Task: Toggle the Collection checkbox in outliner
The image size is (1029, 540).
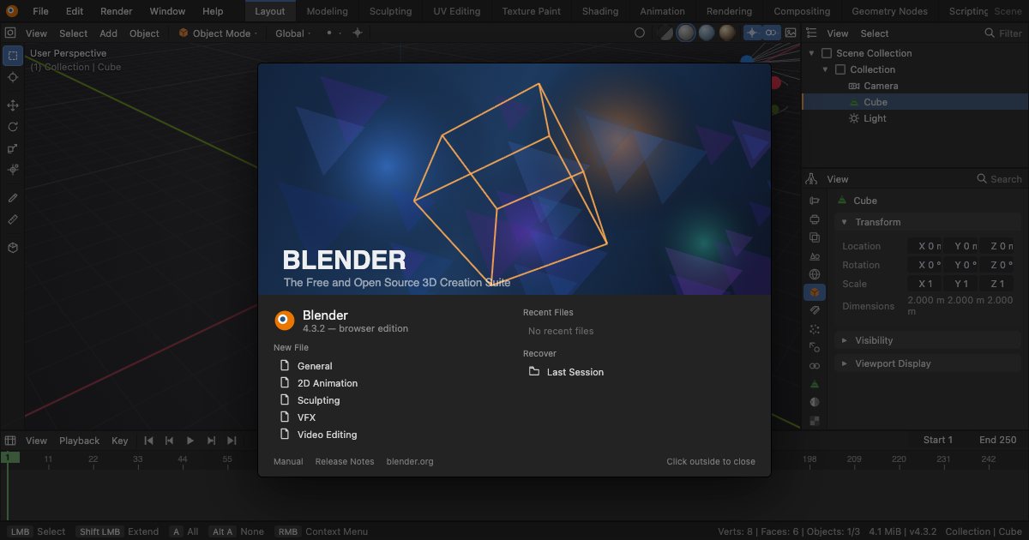Action: click(x=840, y=69)
